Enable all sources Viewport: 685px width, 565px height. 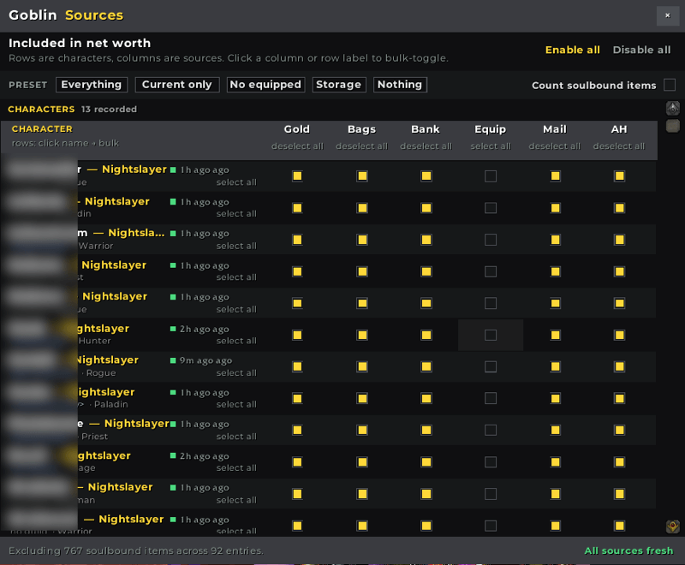pyautogui.click(x=572, y=50)
